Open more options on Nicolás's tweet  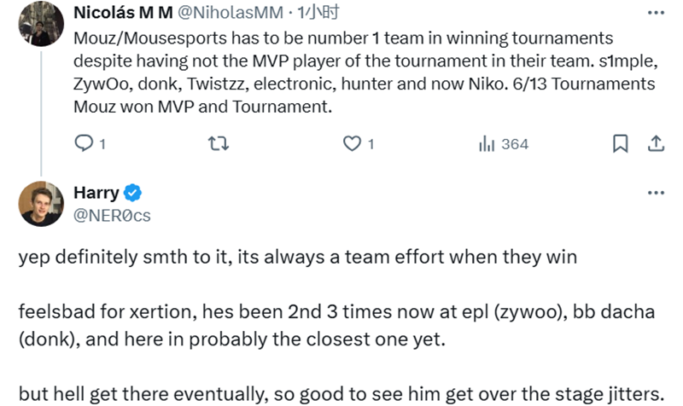pos(656,13)
